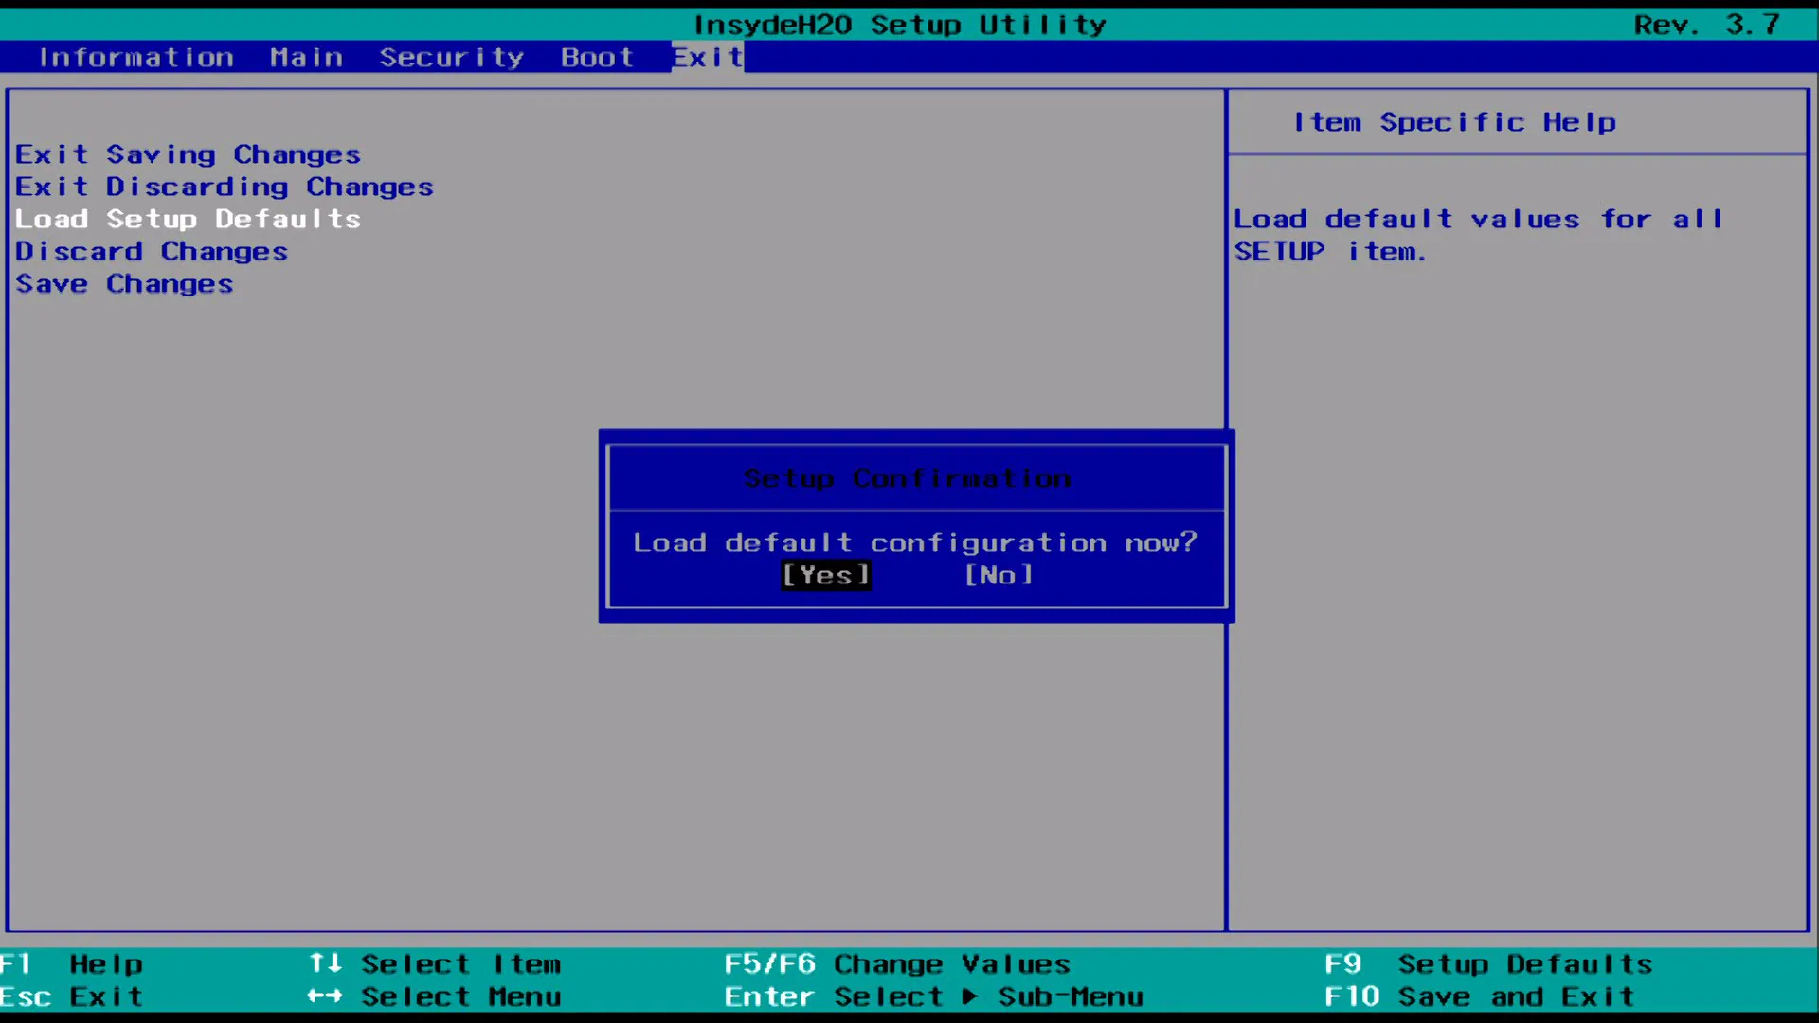Select the Boot tab in menu bar
Viewport: 1819px width, 1023px height.
tap(597, 58)
